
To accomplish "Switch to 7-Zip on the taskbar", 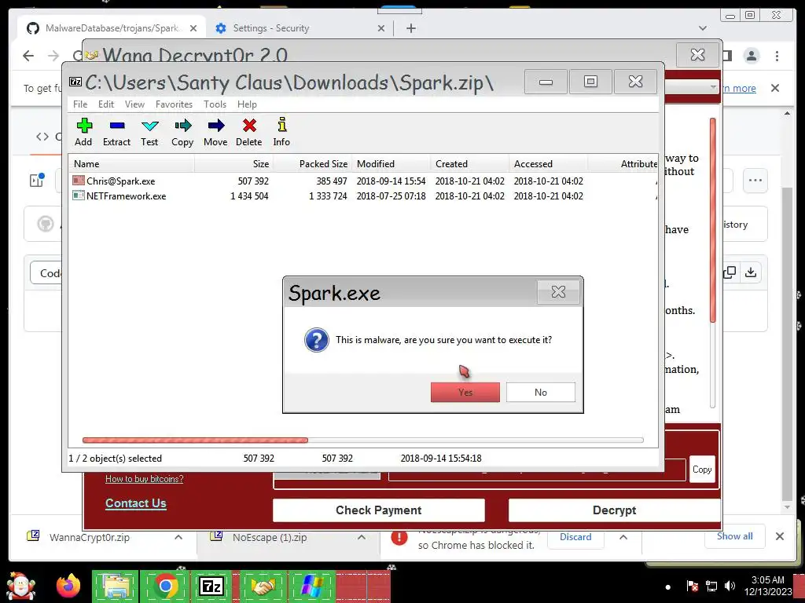I will pos(211,586).
